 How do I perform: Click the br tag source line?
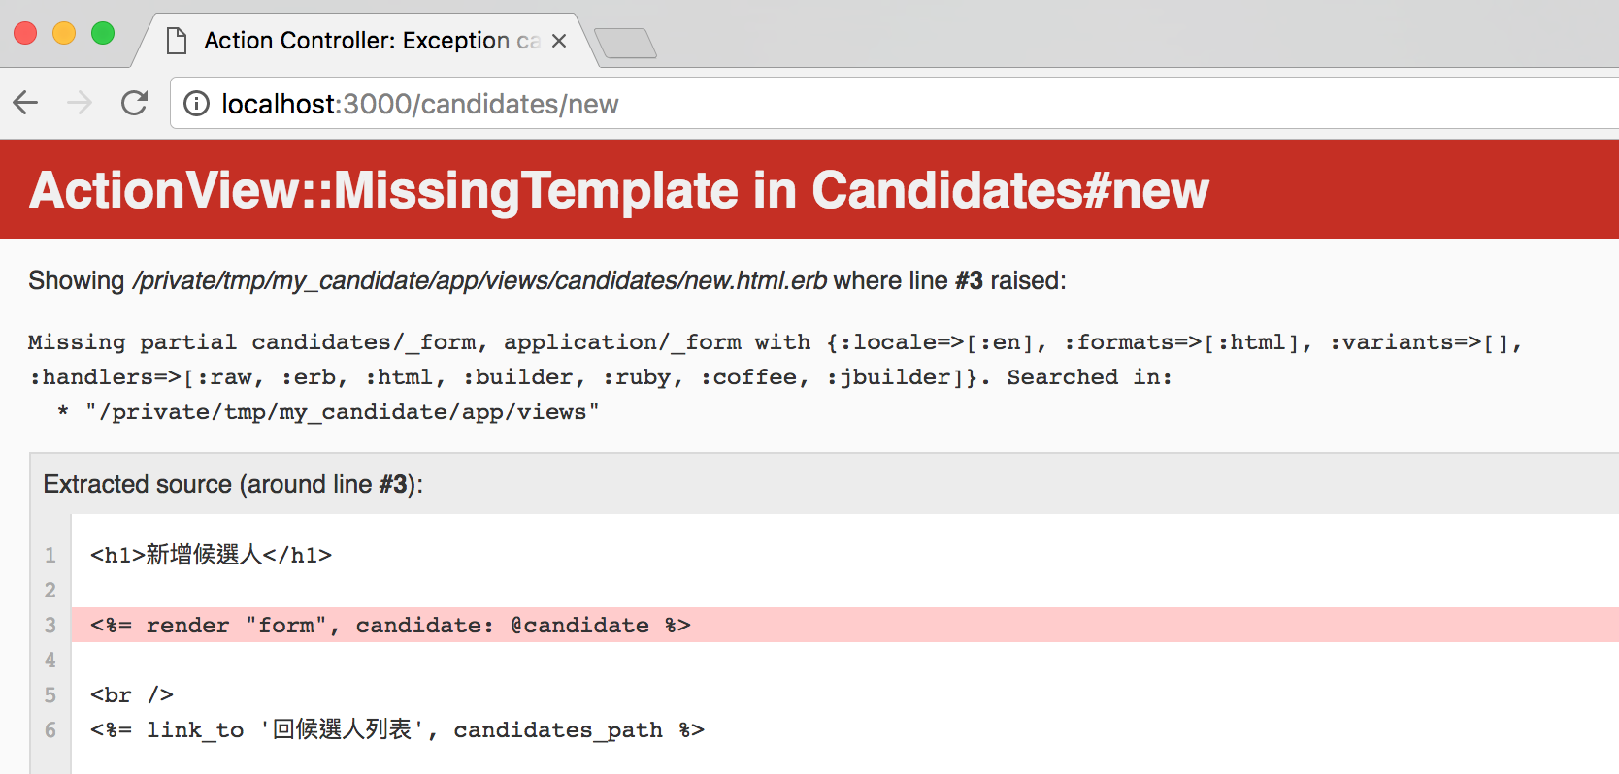132,695
